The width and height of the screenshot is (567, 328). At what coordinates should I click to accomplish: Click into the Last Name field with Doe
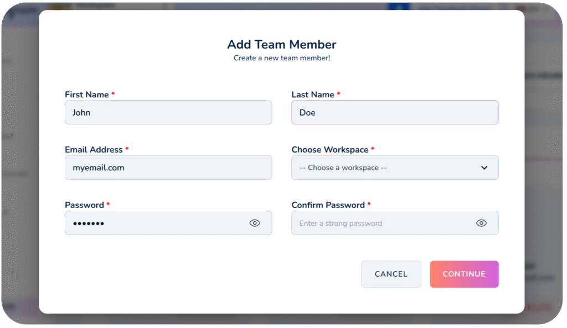click(394, 112)
